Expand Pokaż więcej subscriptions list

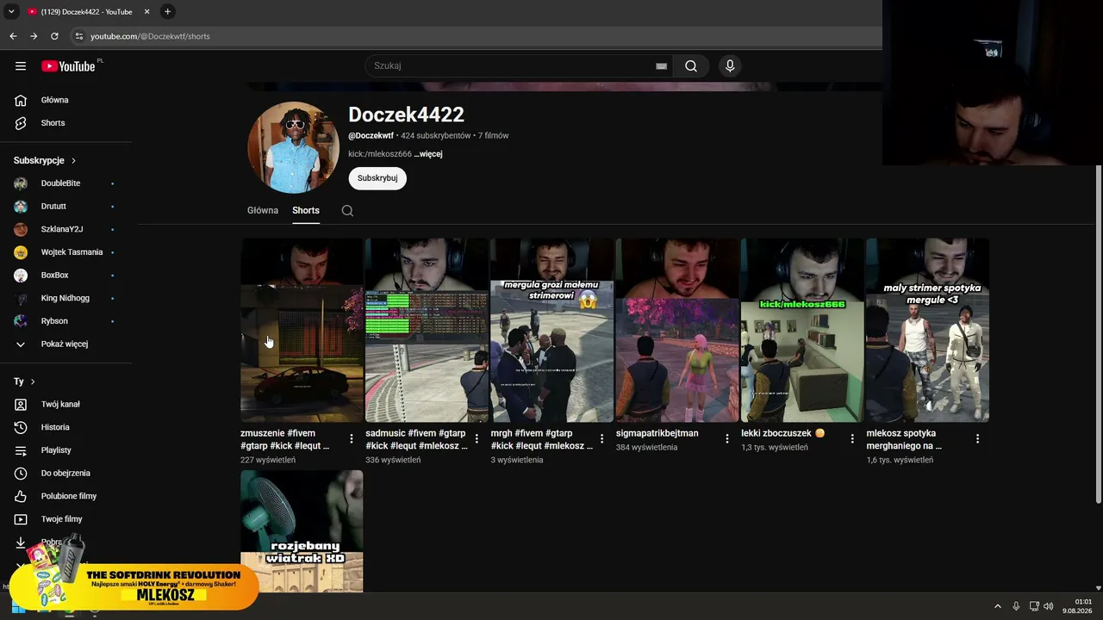point(66,344)
